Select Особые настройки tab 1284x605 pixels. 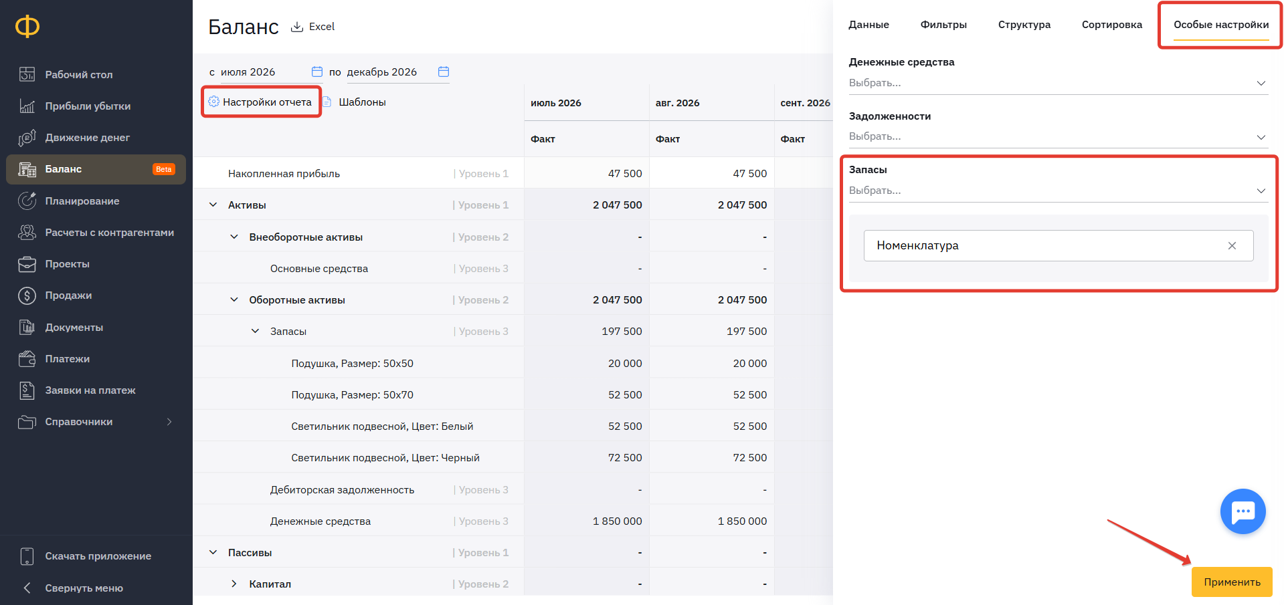[x=1221, y=25]
